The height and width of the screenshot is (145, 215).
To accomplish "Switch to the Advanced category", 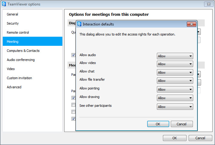I will pyautogui.click(x=32, y=87).
